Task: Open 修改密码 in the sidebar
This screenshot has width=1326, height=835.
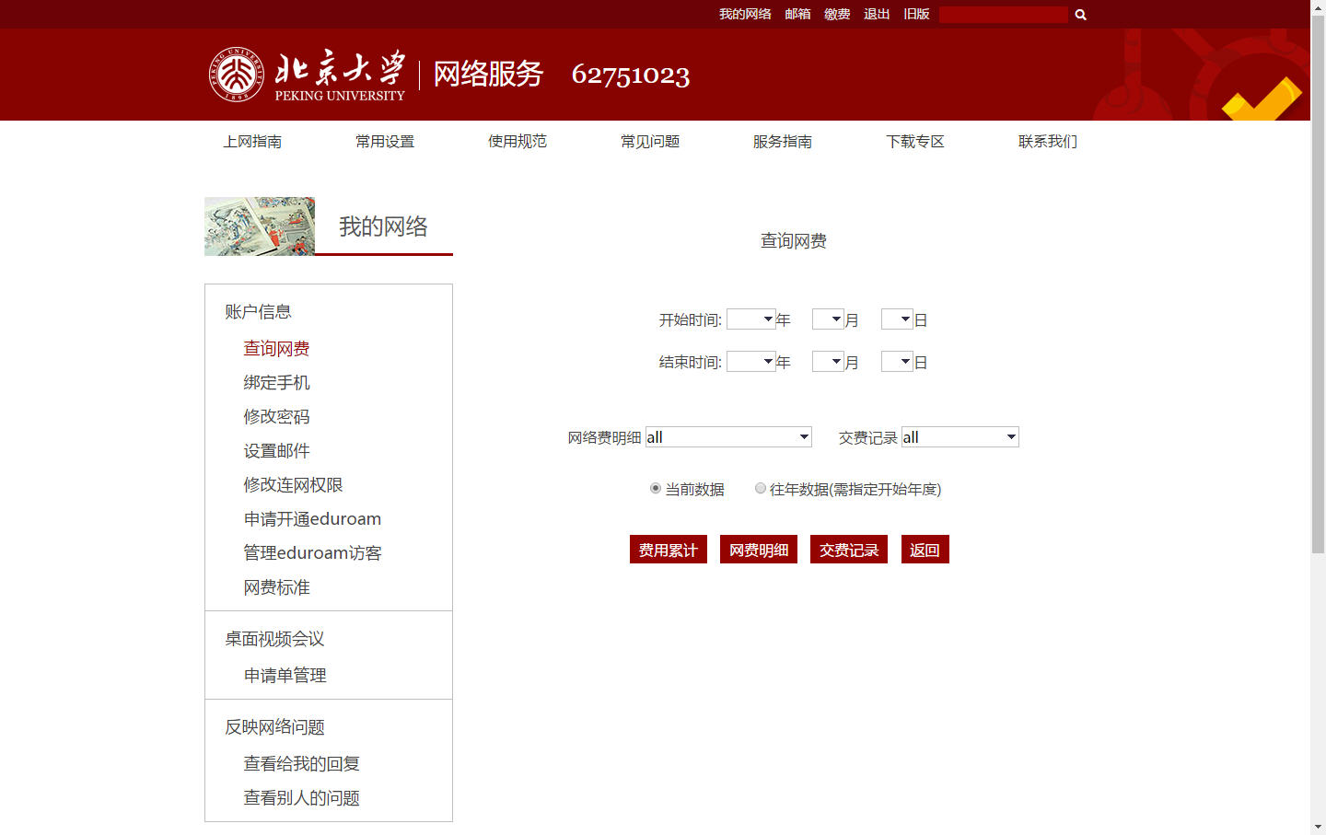Action: 276,417
